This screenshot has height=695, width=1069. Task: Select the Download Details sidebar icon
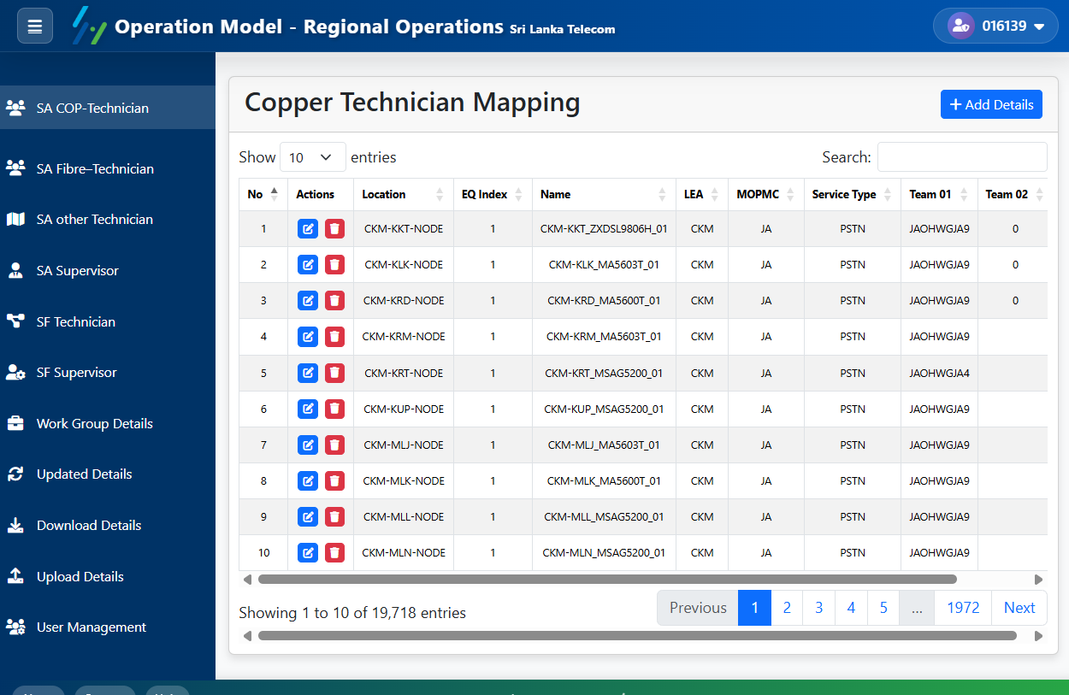tap(19, 525)
